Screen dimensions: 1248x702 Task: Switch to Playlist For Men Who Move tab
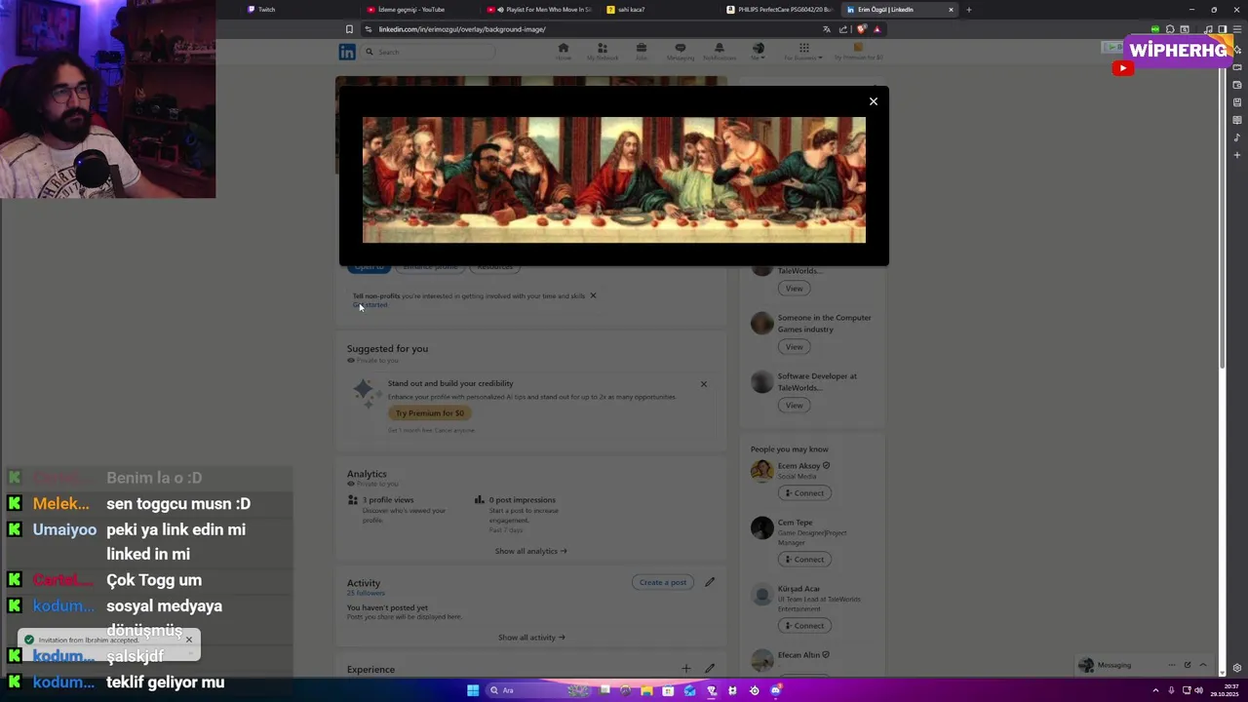pyautogui.click(x=539, y=10)
